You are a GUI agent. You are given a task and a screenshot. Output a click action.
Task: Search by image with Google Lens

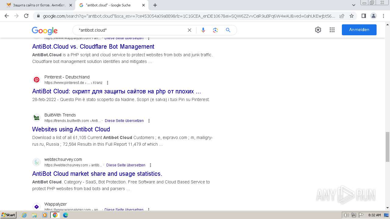[215, 30]
